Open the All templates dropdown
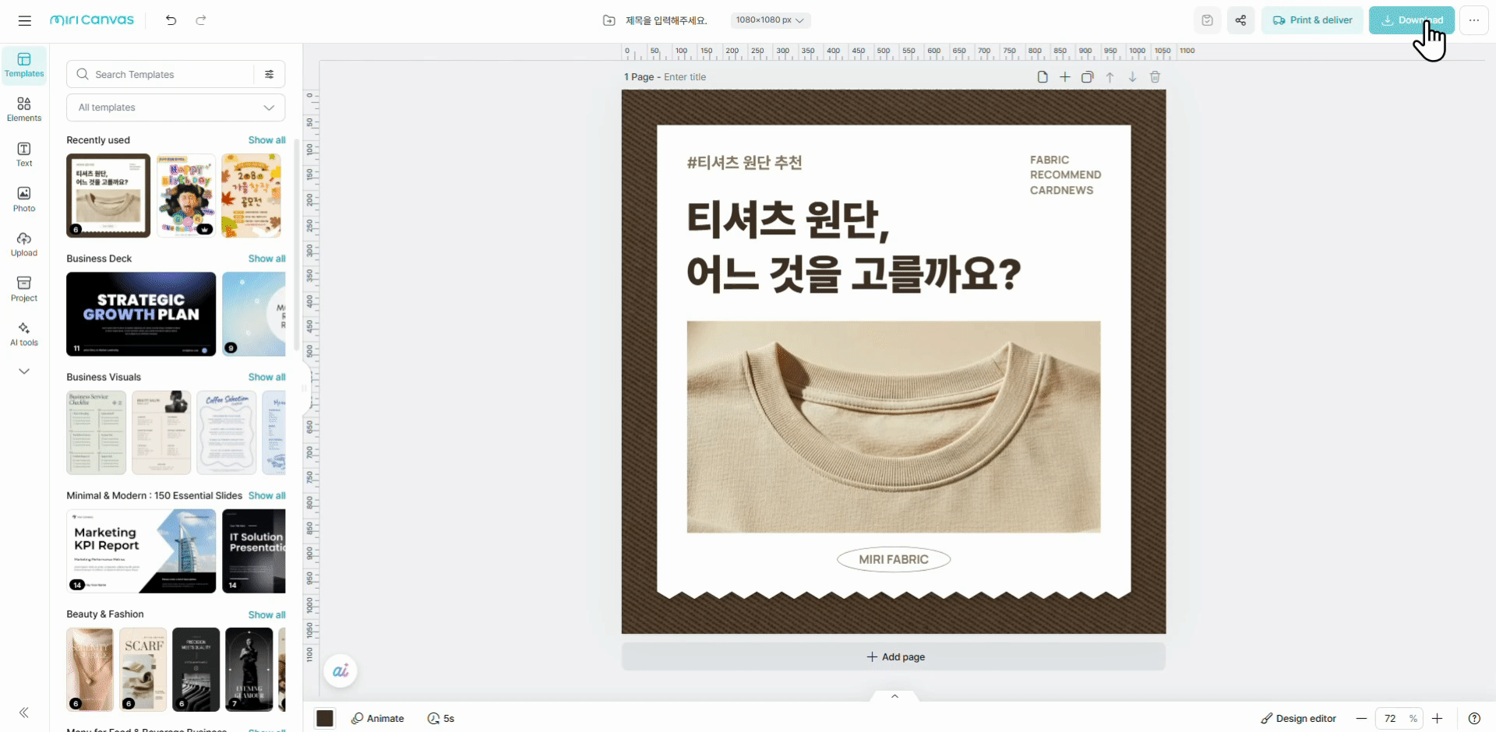Viewport: 1496px width, 732px height. click(x=175, y=107)
